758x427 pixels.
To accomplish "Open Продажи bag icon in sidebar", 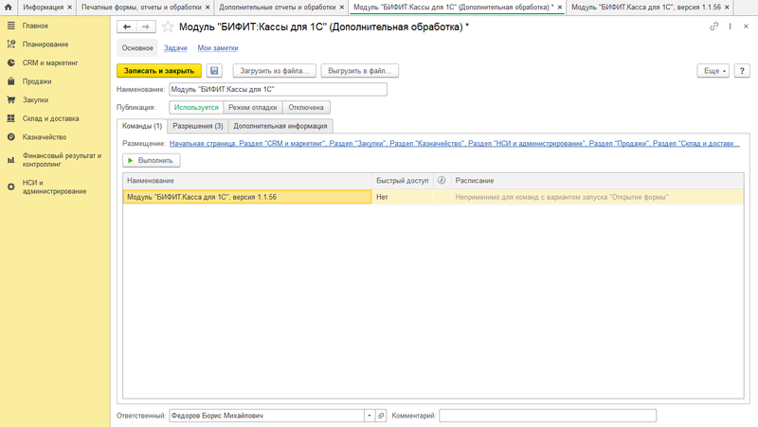I will pos(11,81).
